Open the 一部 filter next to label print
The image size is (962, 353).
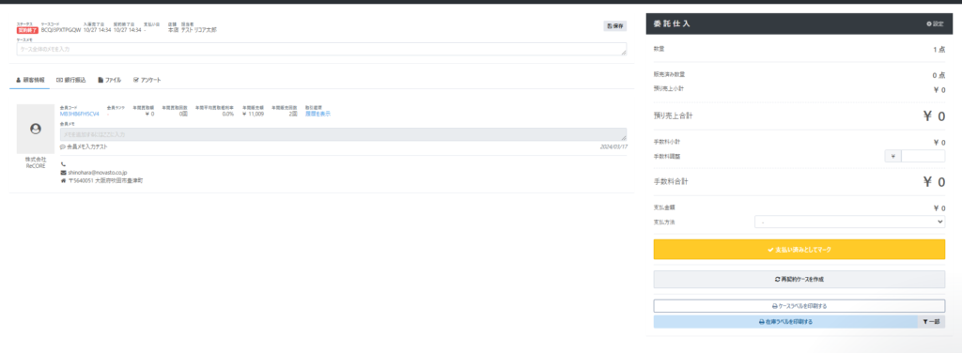(931, 322)
